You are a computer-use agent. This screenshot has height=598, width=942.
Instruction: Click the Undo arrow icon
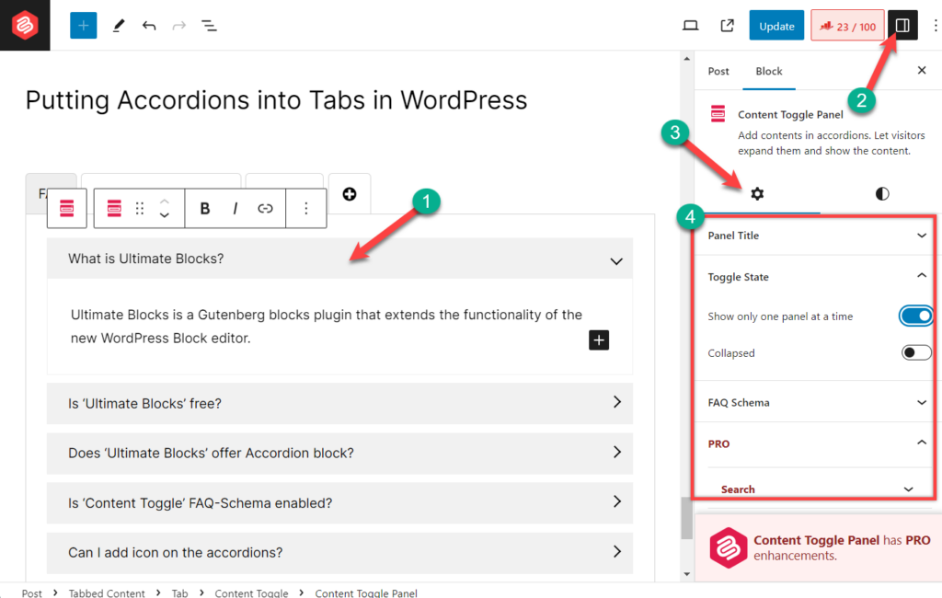pyautogui.click(x=149, y=25)
